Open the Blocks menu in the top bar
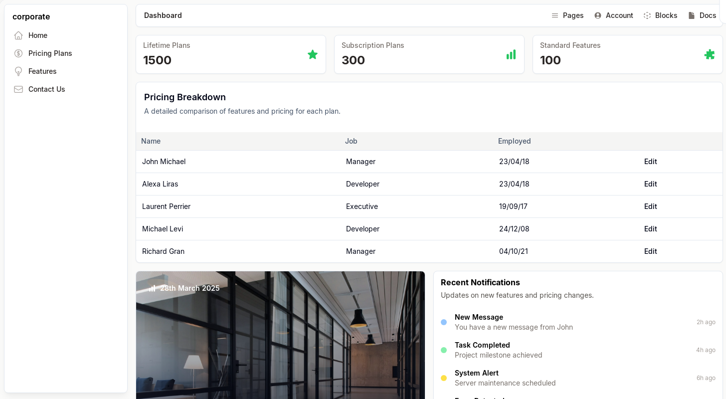The width and height of the screenshot is (726, 399). 660,15
